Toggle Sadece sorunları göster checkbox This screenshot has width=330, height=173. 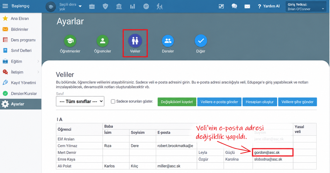tap(113, 102)
